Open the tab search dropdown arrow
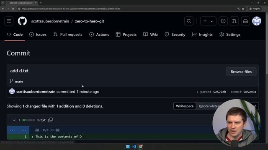This screenshot has width=268, height=150. click(x=3, y=3)
